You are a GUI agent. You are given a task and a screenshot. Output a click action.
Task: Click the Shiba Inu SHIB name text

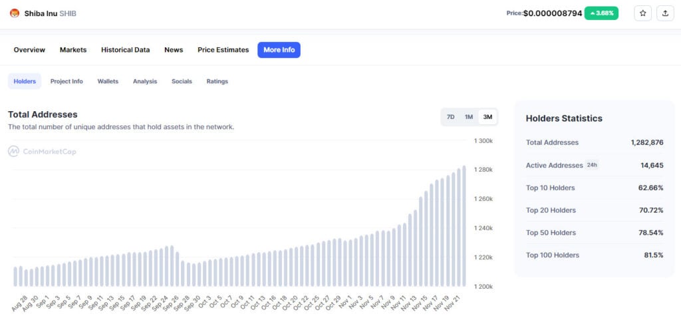[51, 13]
